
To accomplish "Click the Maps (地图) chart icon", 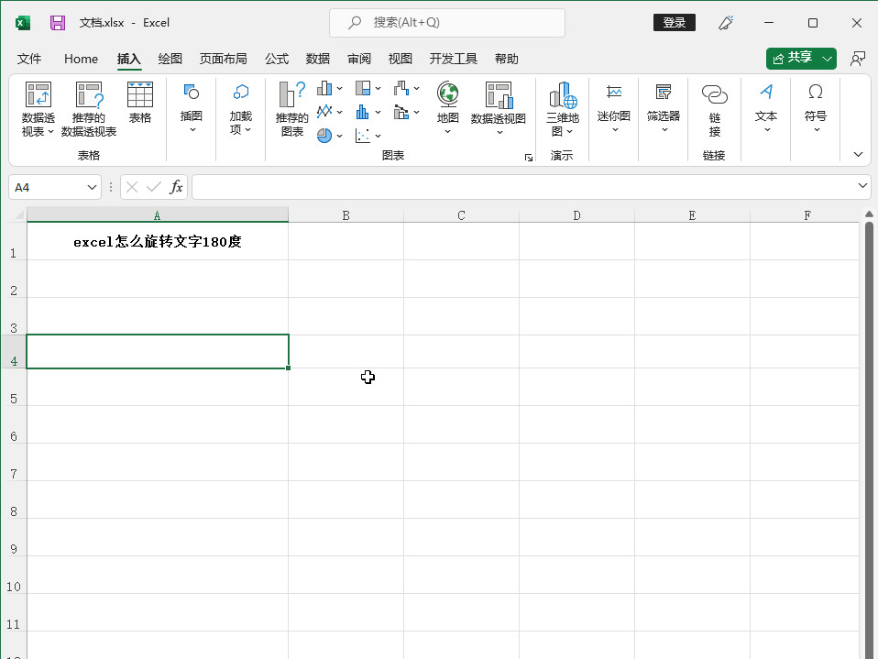I will pos(448,94).
